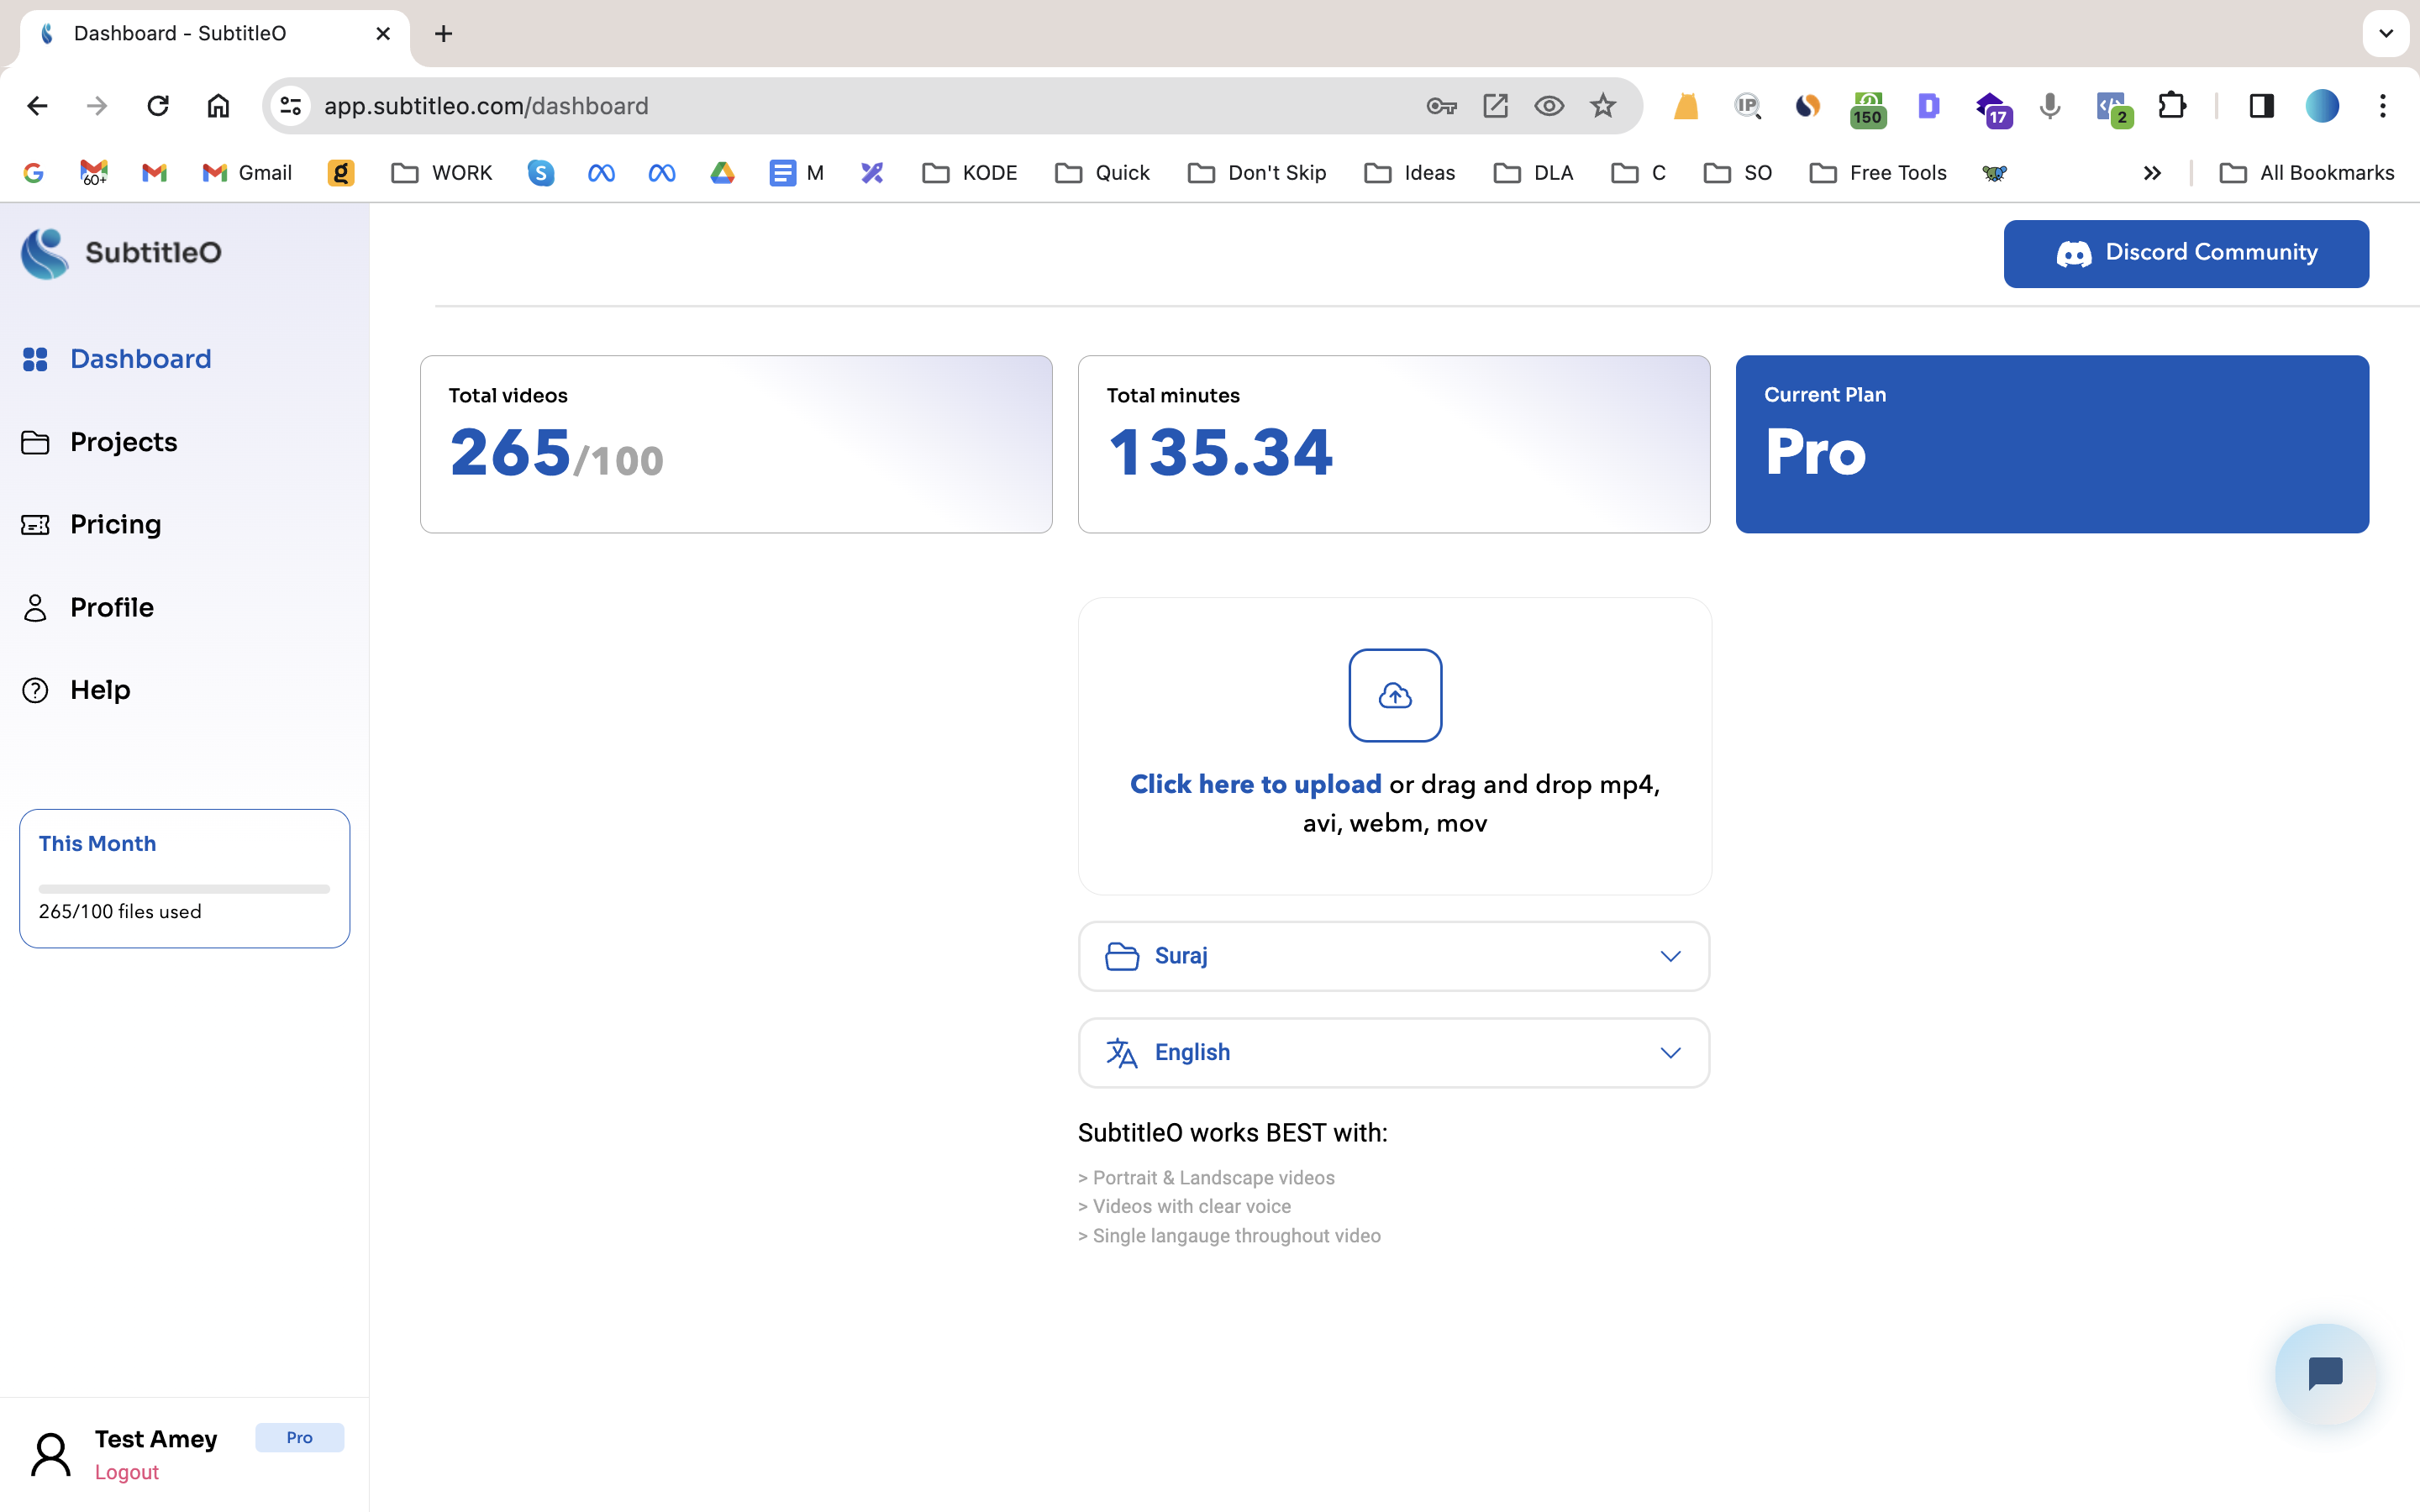
Task: Go back with browser back arrow
Action: pyautogui.click(x=37, y=106)
